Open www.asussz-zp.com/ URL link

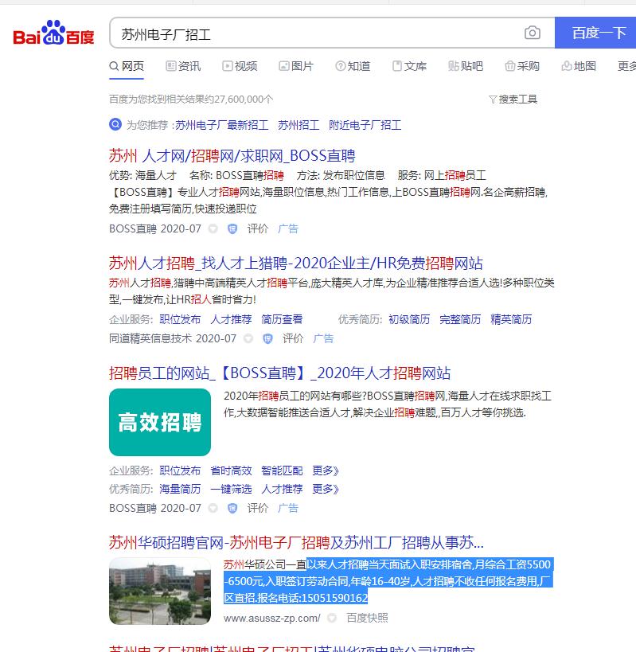point(272,619)
